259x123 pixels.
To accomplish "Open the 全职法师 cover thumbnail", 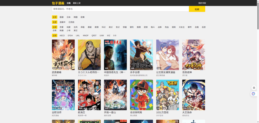I will tap(63, 95).
